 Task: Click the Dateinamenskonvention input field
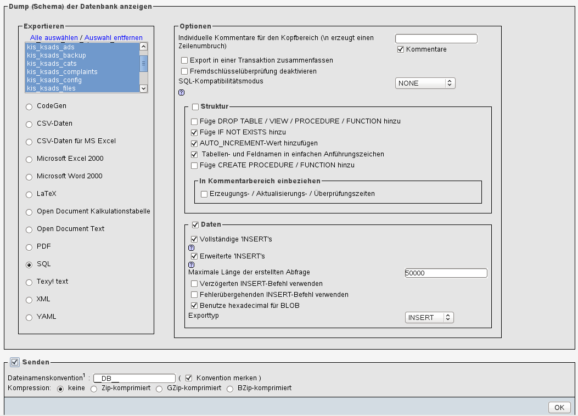coord(134,379)
